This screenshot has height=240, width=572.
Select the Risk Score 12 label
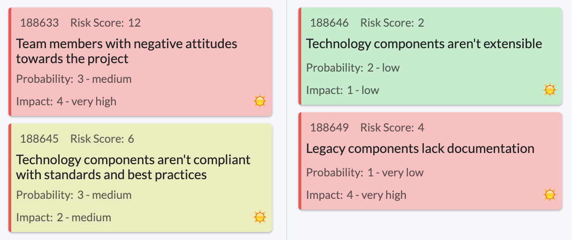tap(106, 23)
